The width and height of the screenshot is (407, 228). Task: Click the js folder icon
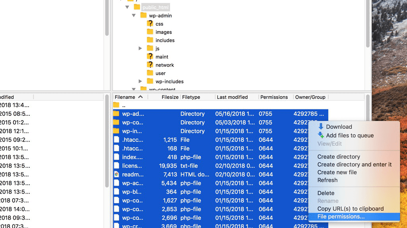[150, 48]
